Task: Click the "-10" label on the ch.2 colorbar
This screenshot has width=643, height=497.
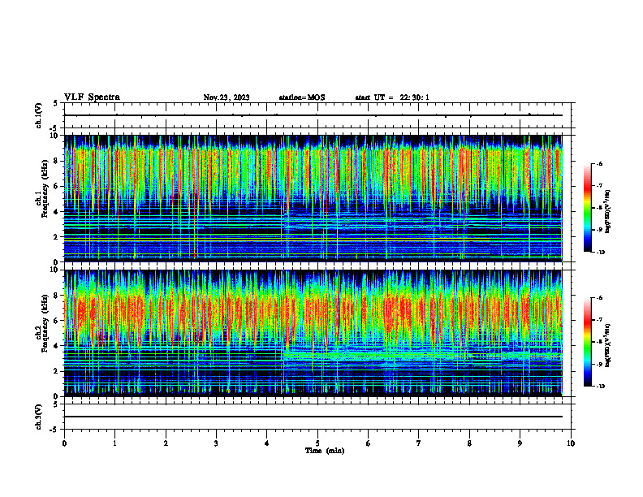Action: pyautogui.click(x=600, y=387)
